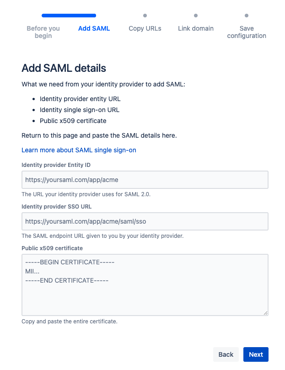This screenshot has width=285, height=370.
Task: Click the Copy URLs step dot
Action: coord(145,16)
